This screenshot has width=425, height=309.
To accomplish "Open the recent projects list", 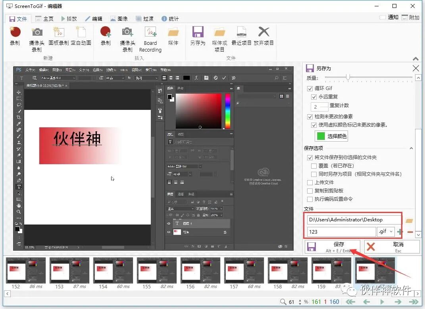I will coord(241,38).
